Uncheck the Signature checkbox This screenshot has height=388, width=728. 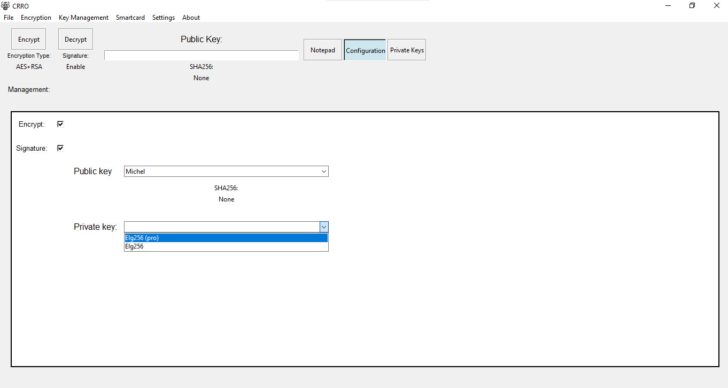coord(60,148)
